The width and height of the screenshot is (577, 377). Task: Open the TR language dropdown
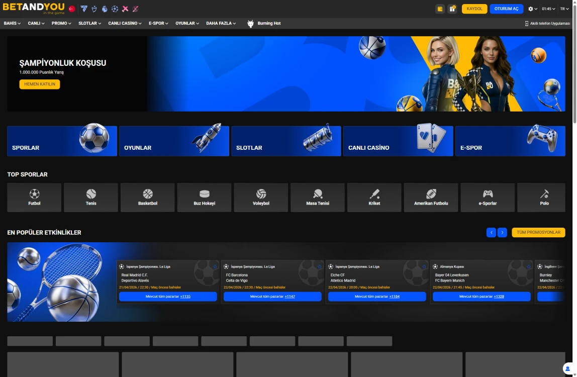click(564, 9)
